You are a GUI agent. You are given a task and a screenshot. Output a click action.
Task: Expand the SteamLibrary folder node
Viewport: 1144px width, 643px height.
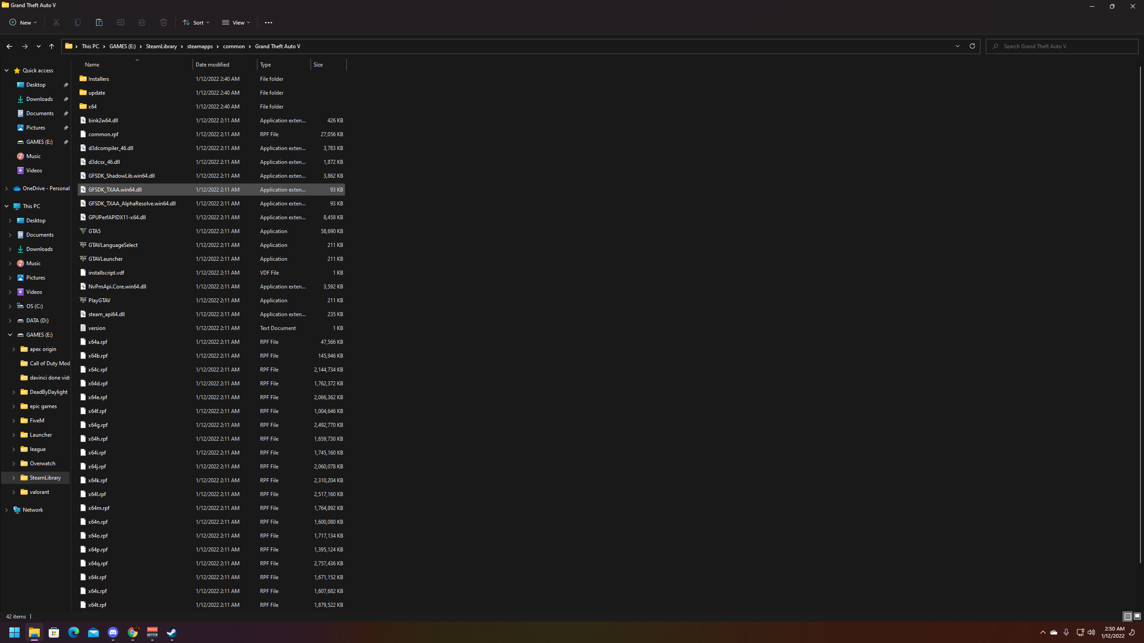(x=13, y=478)
